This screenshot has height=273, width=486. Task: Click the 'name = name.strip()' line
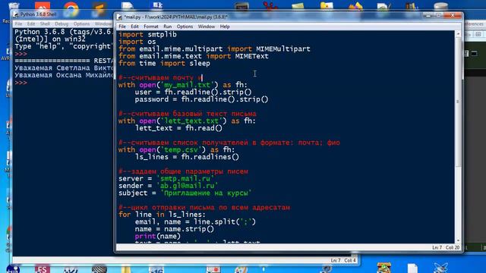[x=175, y=229]
